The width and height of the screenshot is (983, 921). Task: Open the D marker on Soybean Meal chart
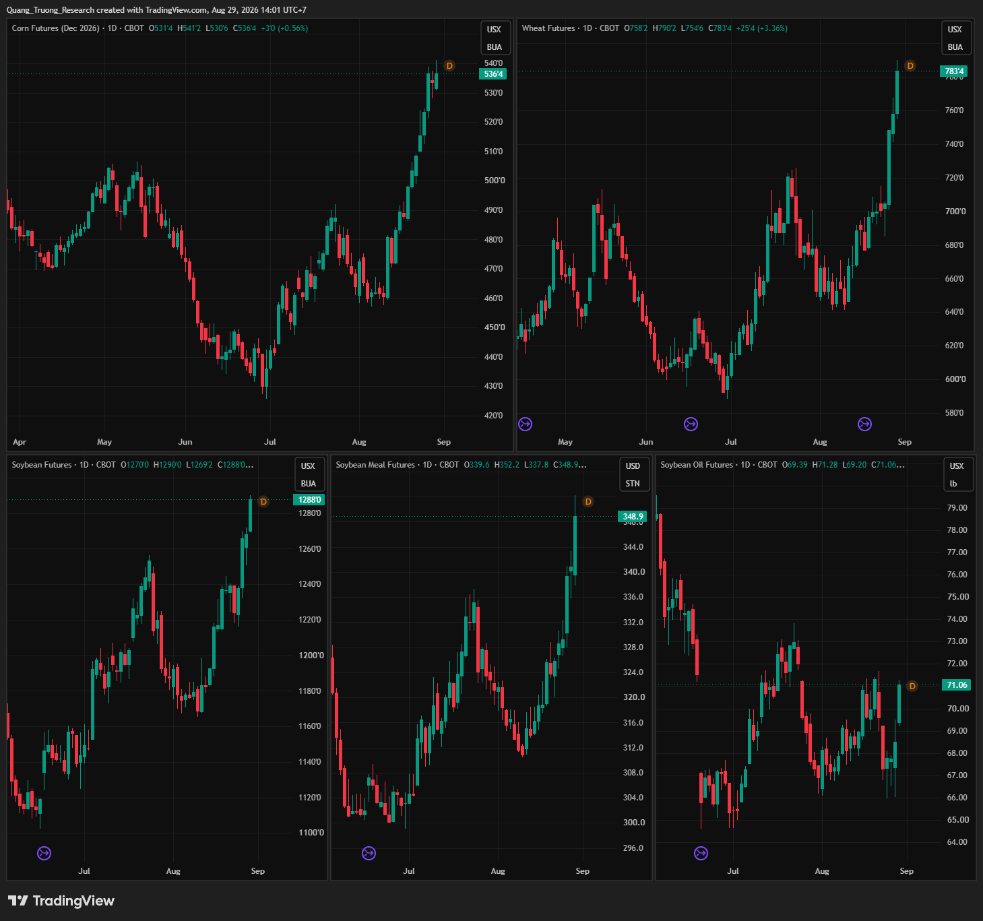pos(588,502)
